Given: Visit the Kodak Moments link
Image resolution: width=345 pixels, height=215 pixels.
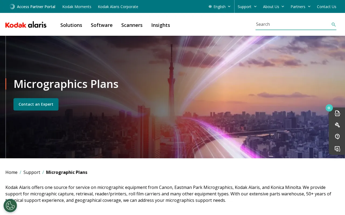Looking at the screenshot, I should 77,7.
